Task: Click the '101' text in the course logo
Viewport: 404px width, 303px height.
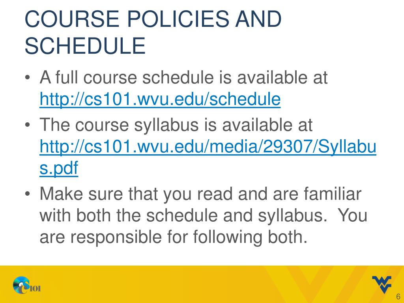Action: pos(35,288)
